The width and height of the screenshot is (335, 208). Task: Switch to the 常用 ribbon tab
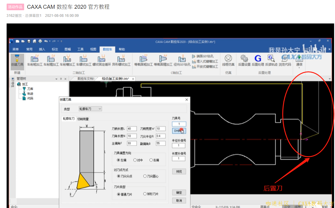coord(29,49)
